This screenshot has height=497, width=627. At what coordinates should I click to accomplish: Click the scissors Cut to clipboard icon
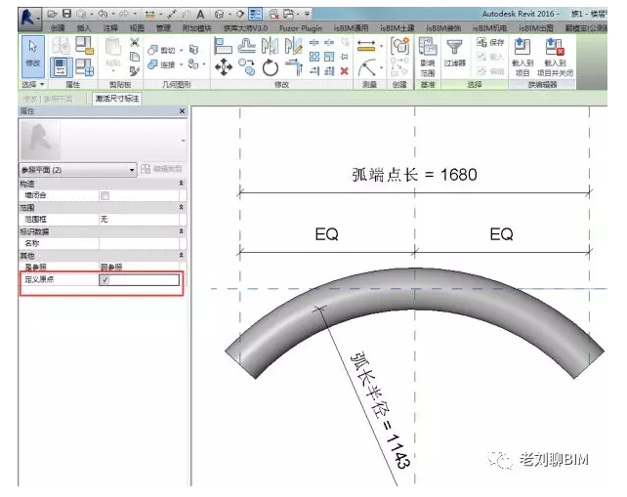(x=135, y=42)
